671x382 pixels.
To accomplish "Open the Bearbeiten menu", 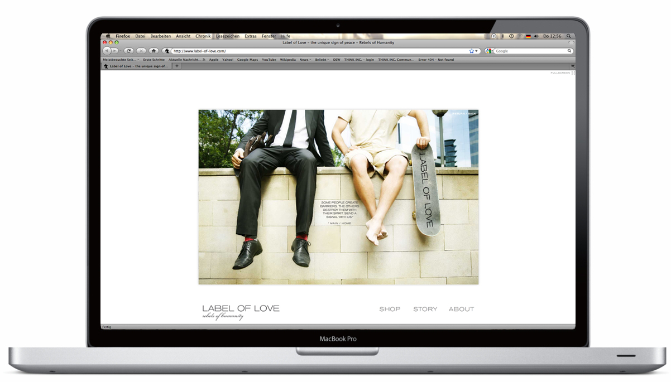I will (161, 36).
